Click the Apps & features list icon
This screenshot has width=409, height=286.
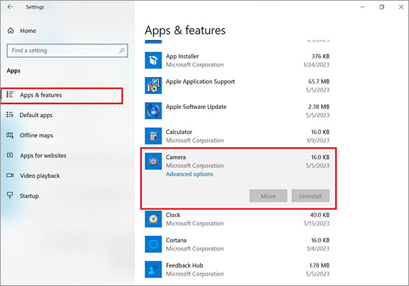10,95
